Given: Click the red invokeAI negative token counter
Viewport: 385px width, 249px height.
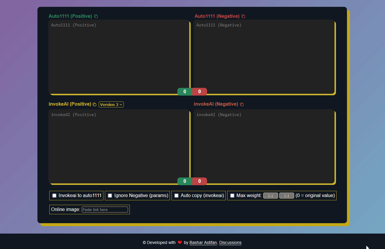Looking at the screenshot, I should (200, 181).
